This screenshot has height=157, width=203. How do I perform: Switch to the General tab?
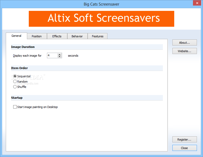(x=16, y=36)
